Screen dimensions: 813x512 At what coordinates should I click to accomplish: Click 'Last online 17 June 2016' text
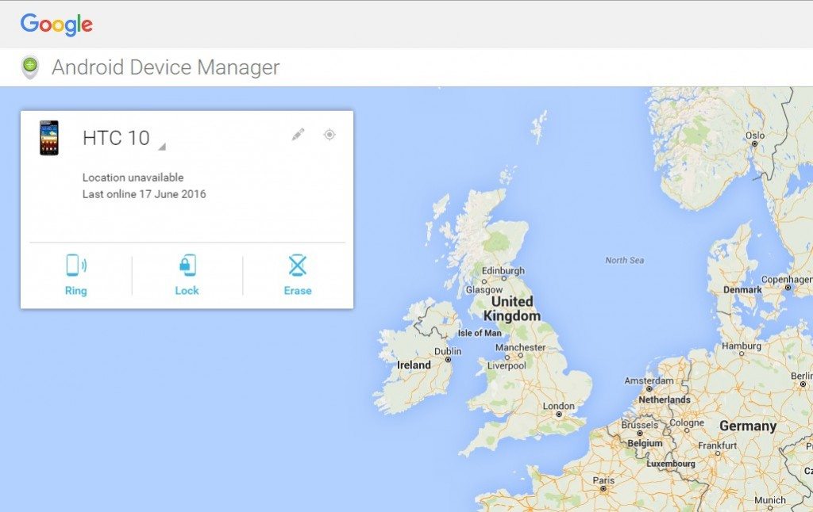144,194
